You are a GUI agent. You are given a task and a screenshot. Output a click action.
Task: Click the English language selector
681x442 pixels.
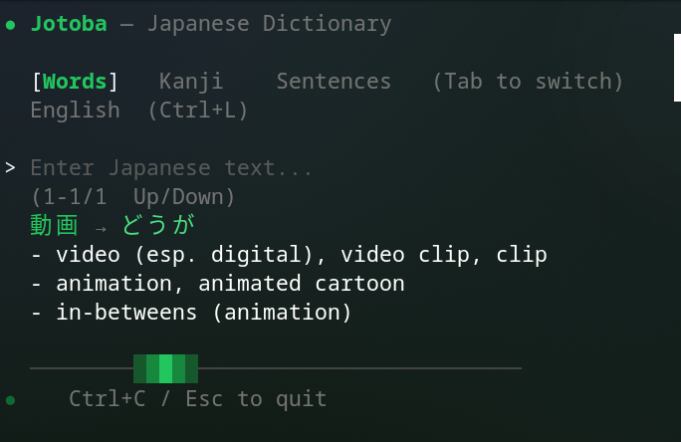75,110
